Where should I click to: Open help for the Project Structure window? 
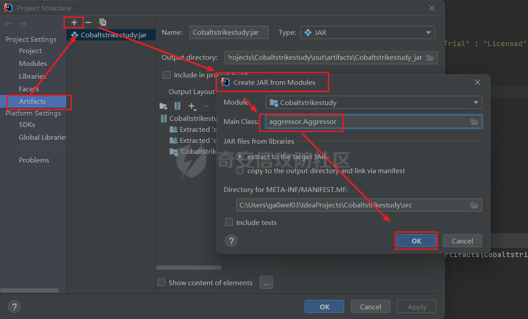click(x=14, y=307)
